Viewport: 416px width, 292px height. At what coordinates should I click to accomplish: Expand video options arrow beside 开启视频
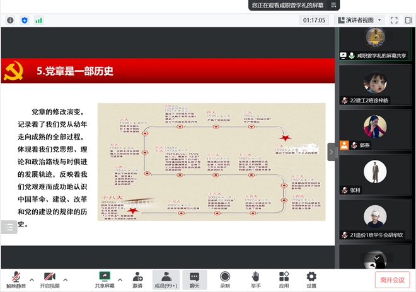[66, 278]
